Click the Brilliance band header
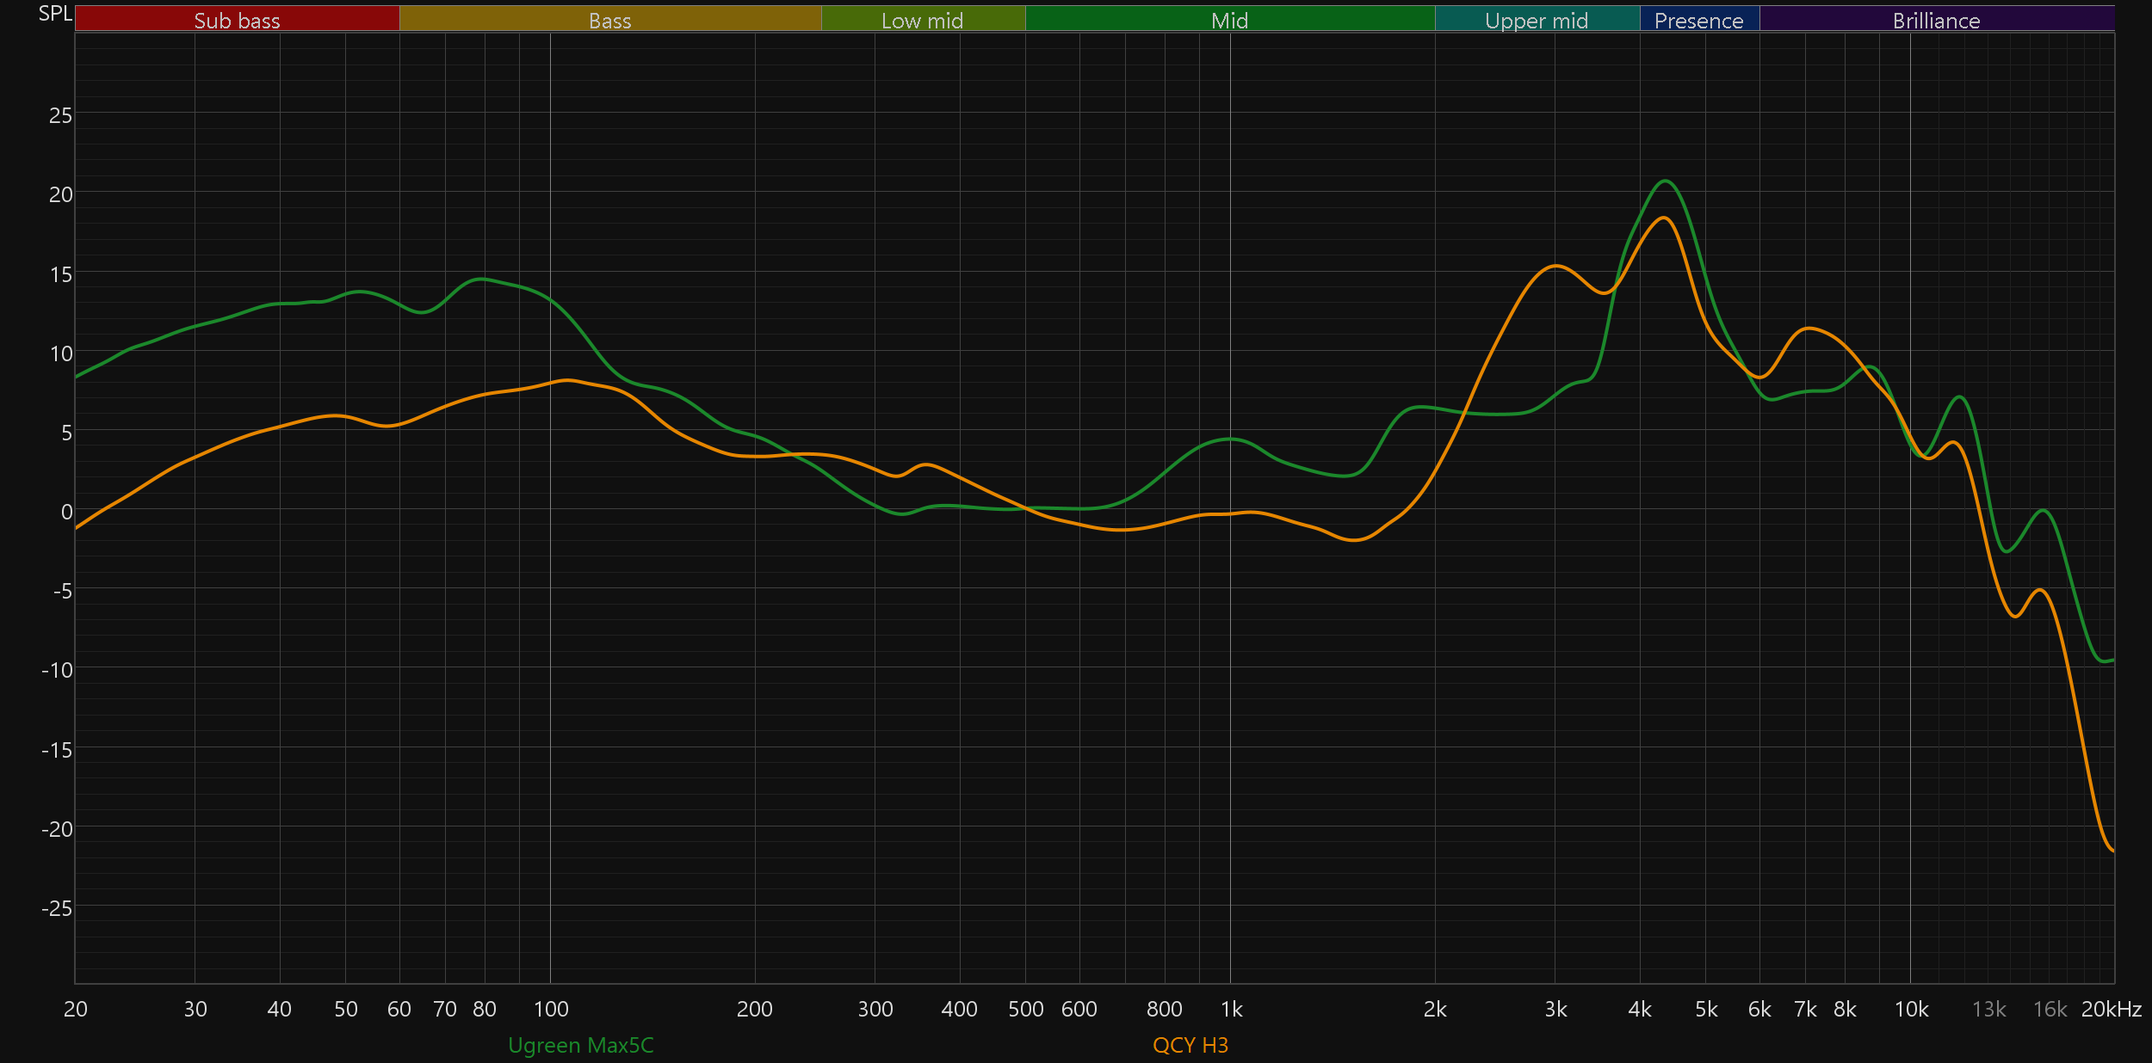Viewport: 2152px width, 1063px height. 1936,20
